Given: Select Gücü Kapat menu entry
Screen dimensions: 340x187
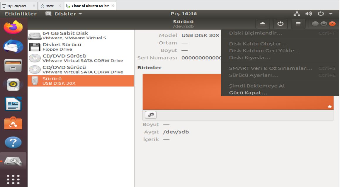Looking at the screenshot, I should [248, 93].
